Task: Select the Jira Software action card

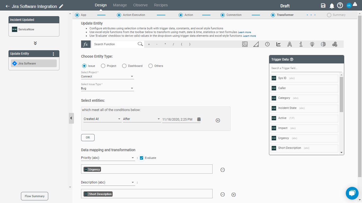Action: click(34, 63)
